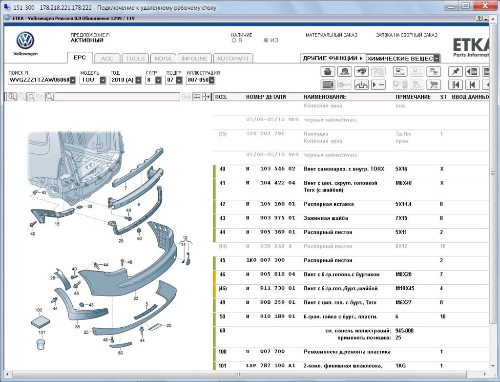Expand the ИЛЛЮСТРАЦИЯ dropdown showing 807-050
Screen dimensions: 500x382
pyautogui.click(x=212, y=80)
